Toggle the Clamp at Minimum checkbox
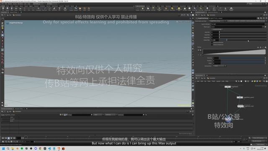268x151 pixels. pyautogui.click(x=212, y=42)
